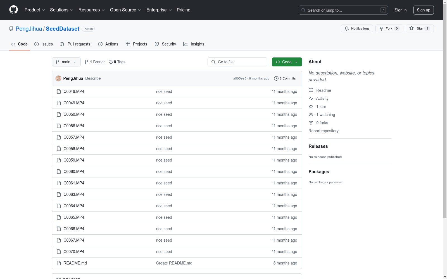Focus the Search or jump to field
This screenshot has width=447, height=279.
(343, 10)
